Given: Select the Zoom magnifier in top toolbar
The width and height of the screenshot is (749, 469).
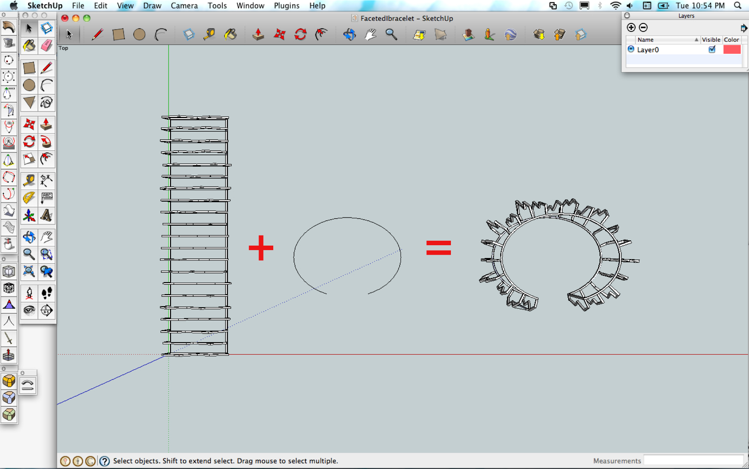Looking at the screenshot, I should click(391, 35).
